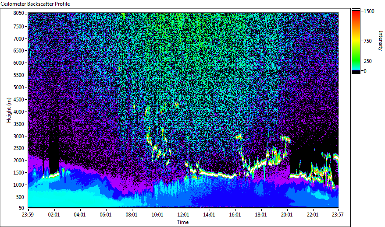
Task: Click the 16:01 time tick label
Action: (x=235, y=215)
